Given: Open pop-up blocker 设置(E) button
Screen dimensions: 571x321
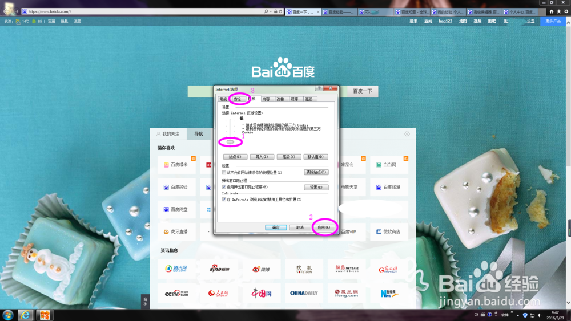Looking at the screenshot, I should 316,187.
